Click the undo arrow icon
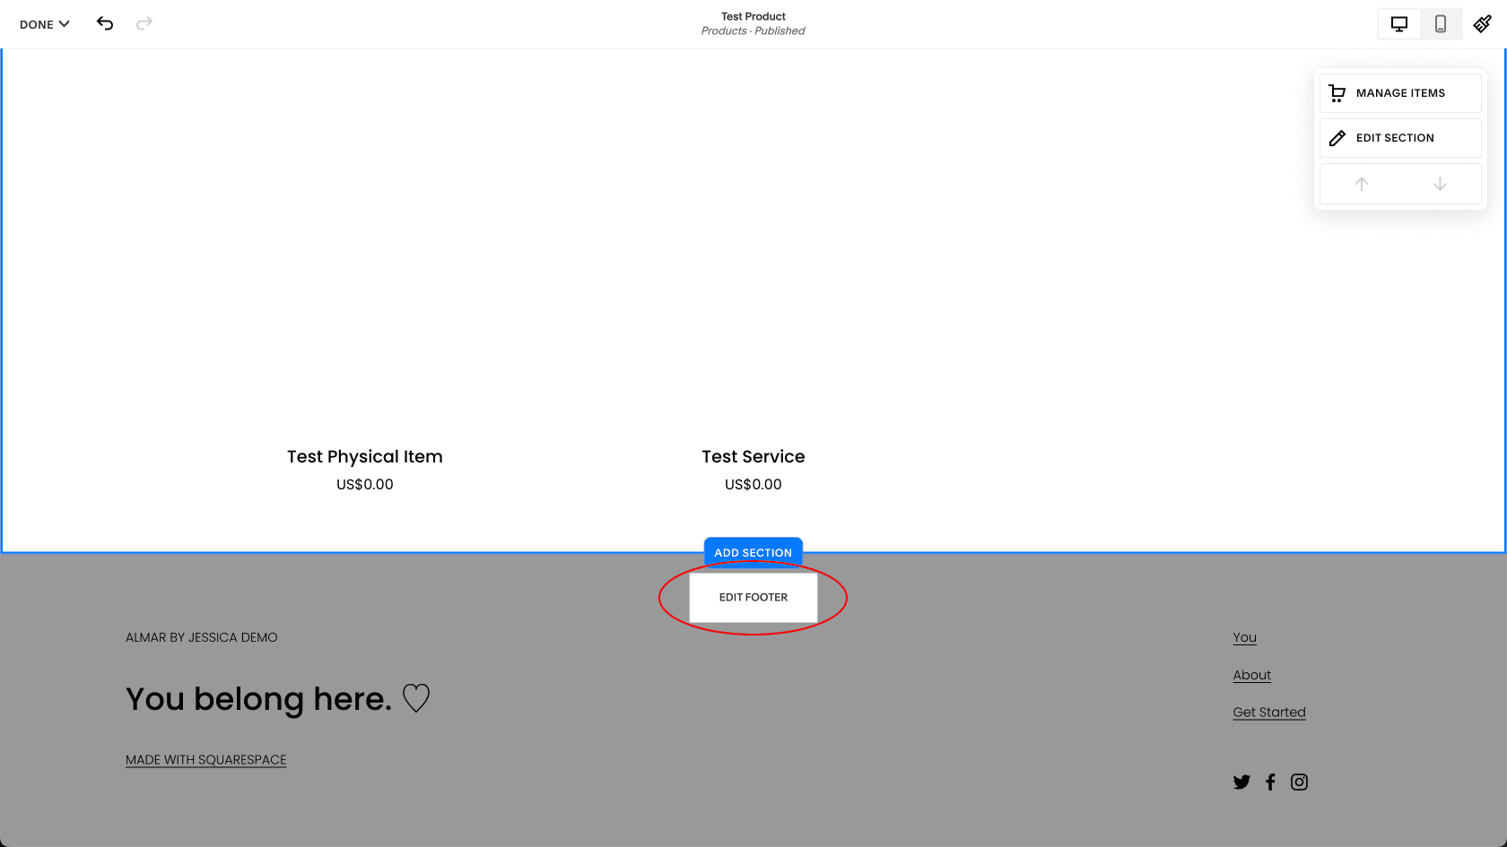 [105, 23]
